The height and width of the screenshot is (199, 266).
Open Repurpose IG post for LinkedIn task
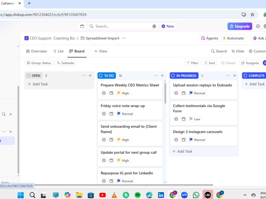[127, 173]
